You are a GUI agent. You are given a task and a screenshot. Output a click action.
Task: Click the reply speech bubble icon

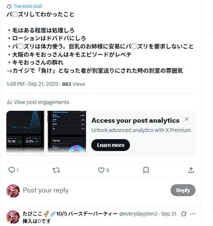[x=12, y=170]
